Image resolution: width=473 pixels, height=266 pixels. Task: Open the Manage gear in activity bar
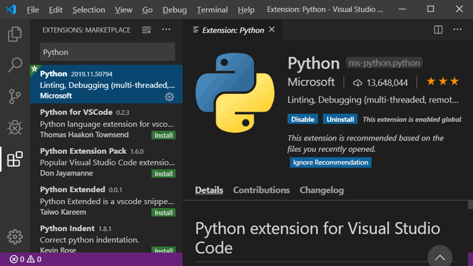15,237
